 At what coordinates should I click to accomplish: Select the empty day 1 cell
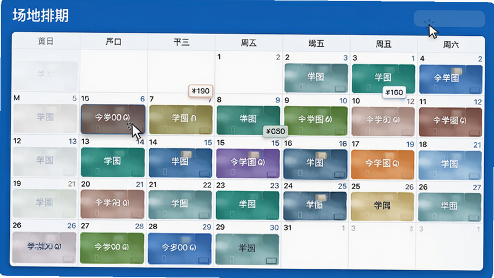[248, 73]
